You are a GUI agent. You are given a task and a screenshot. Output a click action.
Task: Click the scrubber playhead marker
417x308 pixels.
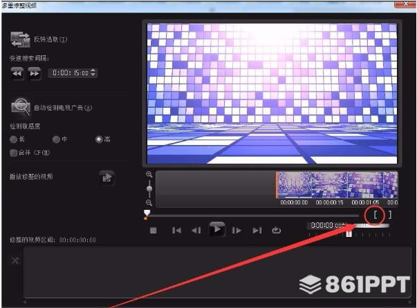[x=147, y=214]
